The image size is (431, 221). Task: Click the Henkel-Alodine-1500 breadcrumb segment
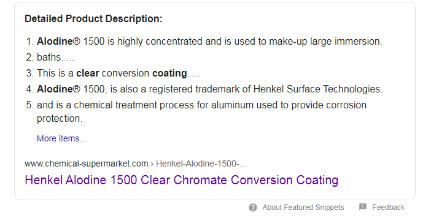pos(201,163)
